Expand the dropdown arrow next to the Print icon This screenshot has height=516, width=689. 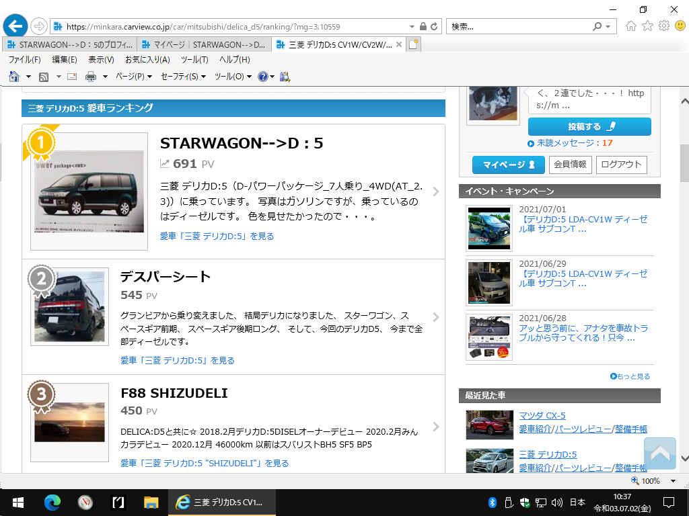[105, 77]
